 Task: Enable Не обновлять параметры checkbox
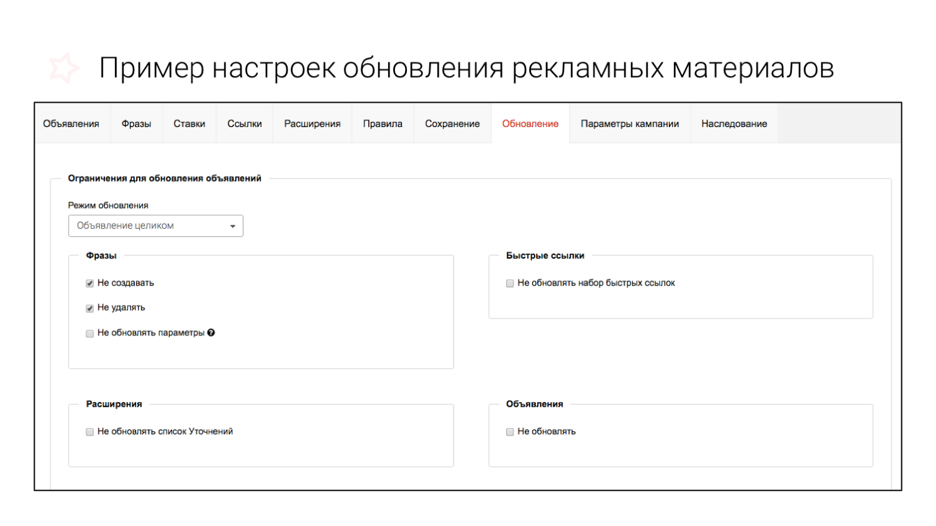[x=90, y=333]
